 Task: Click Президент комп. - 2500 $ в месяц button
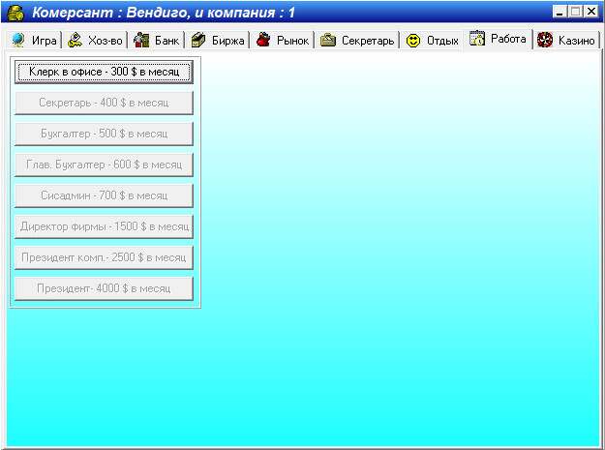(104, 257)
